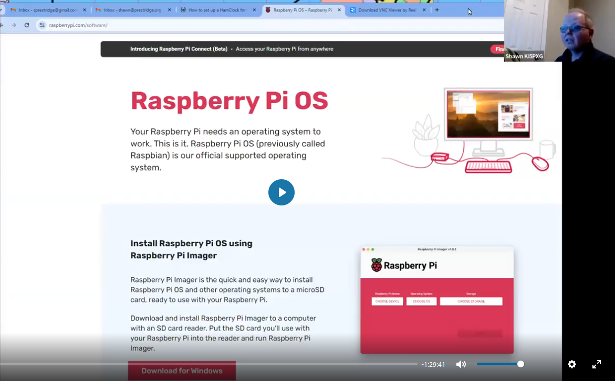Open site information icon in address bar
Screen dimensions: 615x381
42,25
